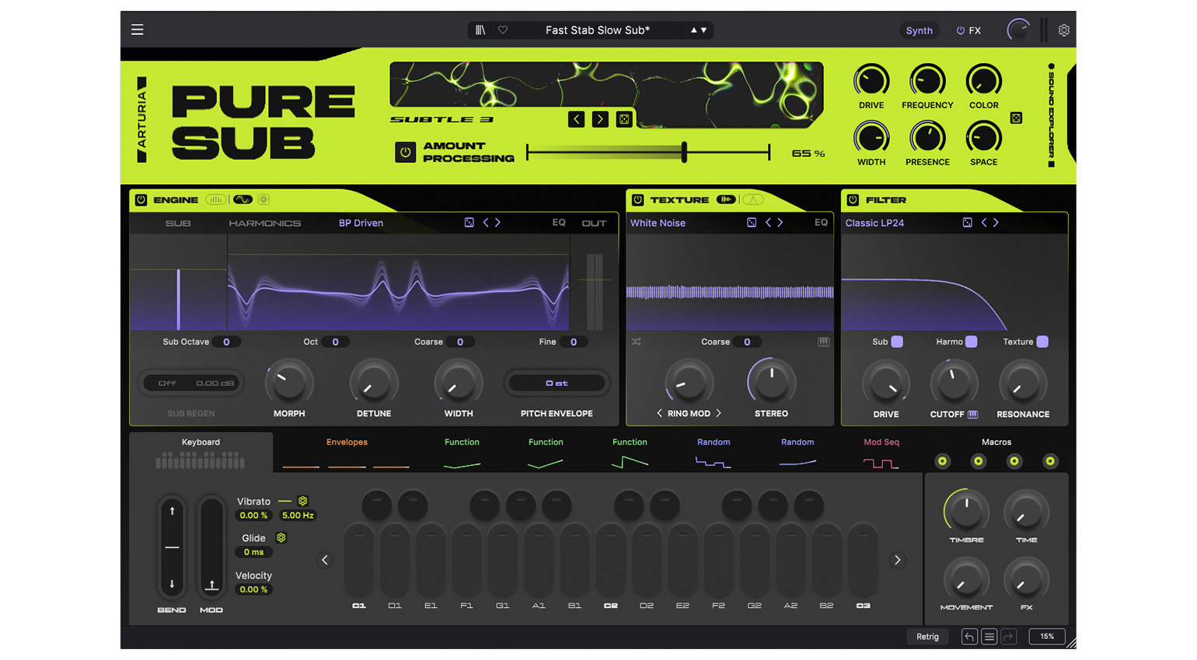Toggle the Engine power button
Image resolution: width=1197 pixels, height=660 pixels.
[x=141, y=200]
